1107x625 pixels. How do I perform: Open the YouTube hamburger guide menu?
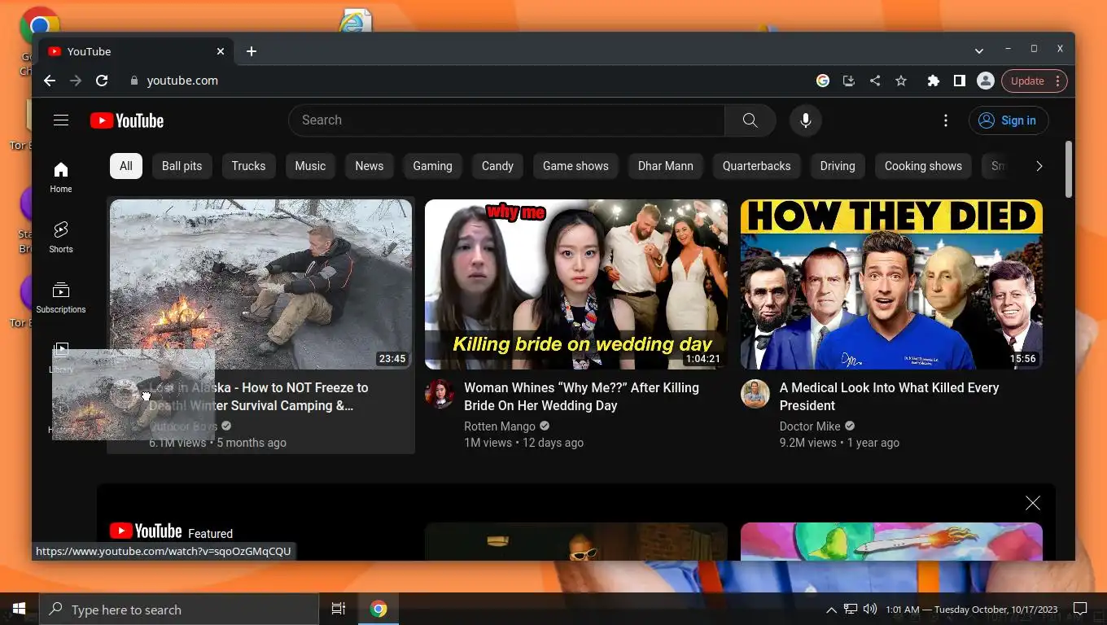point(61,120)
